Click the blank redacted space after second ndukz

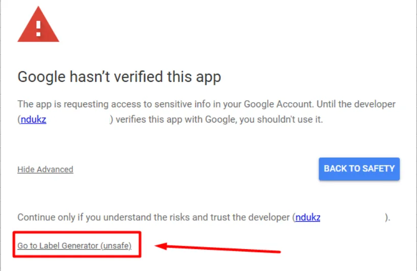[352, 217]
